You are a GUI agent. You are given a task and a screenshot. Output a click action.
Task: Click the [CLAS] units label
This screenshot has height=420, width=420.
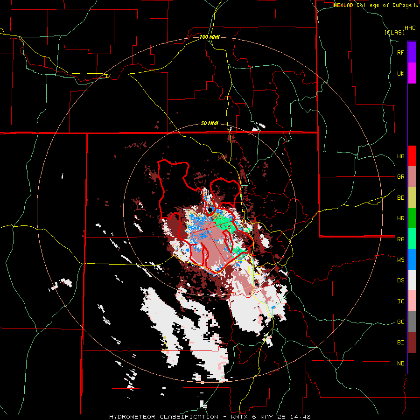tap(394, 32)
